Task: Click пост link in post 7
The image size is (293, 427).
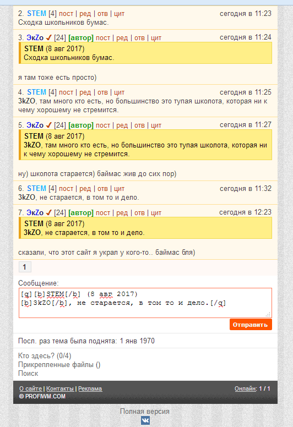Action: point(103,213)
